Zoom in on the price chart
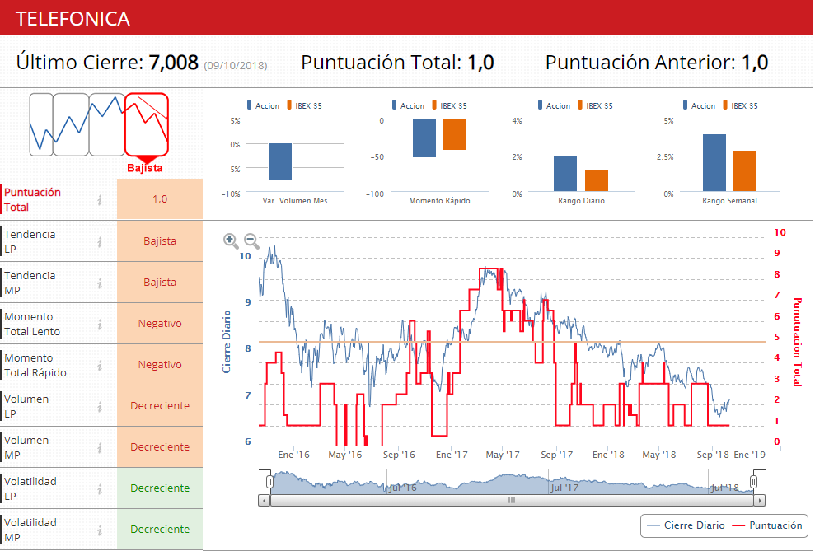815x551 pixels. pyautogui.click(x=231, y=240)
